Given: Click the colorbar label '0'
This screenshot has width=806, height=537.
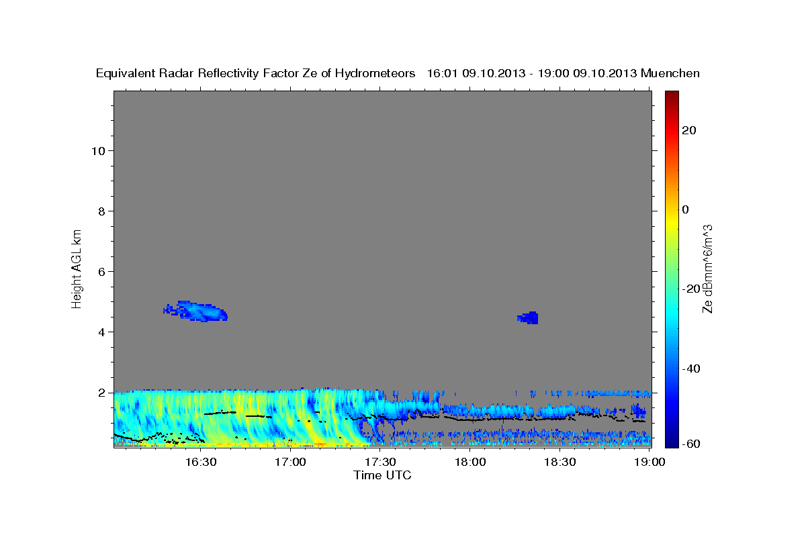Looking at the screenshot, I should pos(686,209).
